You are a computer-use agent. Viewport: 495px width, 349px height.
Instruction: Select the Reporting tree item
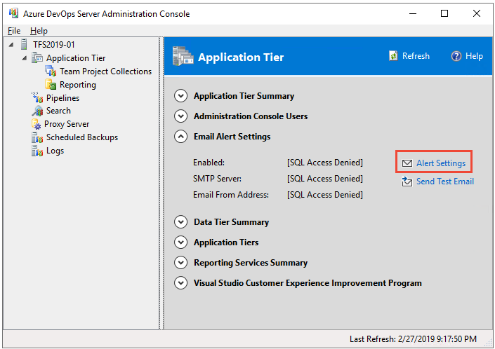(78, 85)
